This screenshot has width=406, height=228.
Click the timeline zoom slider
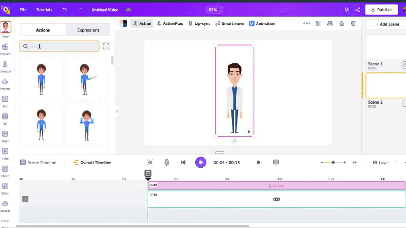tap(333, 163)
